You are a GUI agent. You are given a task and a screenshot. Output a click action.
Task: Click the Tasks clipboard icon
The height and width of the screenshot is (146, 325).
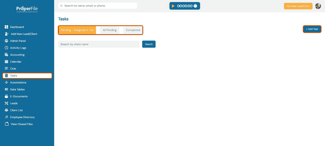6,76
